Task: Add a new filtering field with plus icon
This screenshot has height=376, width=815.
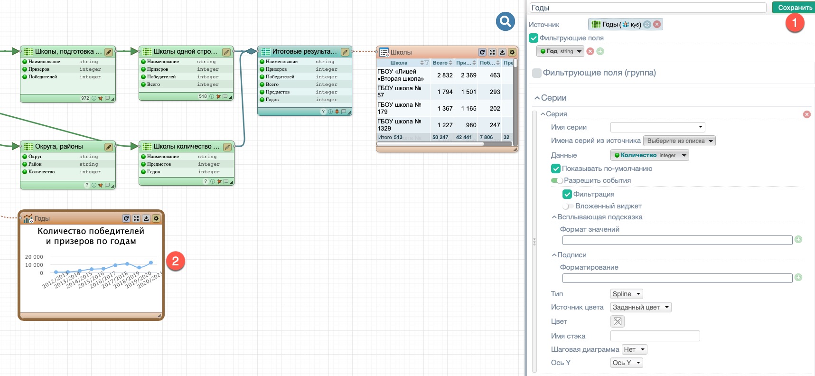Action: pos(600,51)
